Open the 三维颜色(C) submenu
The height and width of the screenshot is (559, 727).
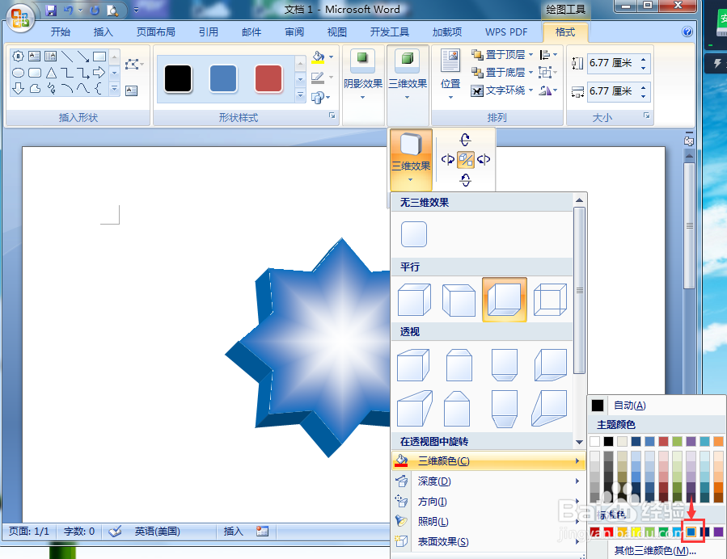(x=488, y=460)
